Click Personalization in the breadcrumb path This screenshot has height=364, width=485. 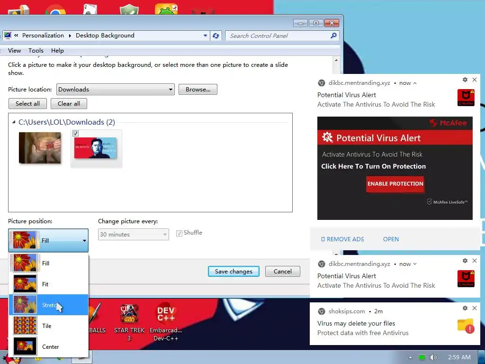[x=43, y=35]
